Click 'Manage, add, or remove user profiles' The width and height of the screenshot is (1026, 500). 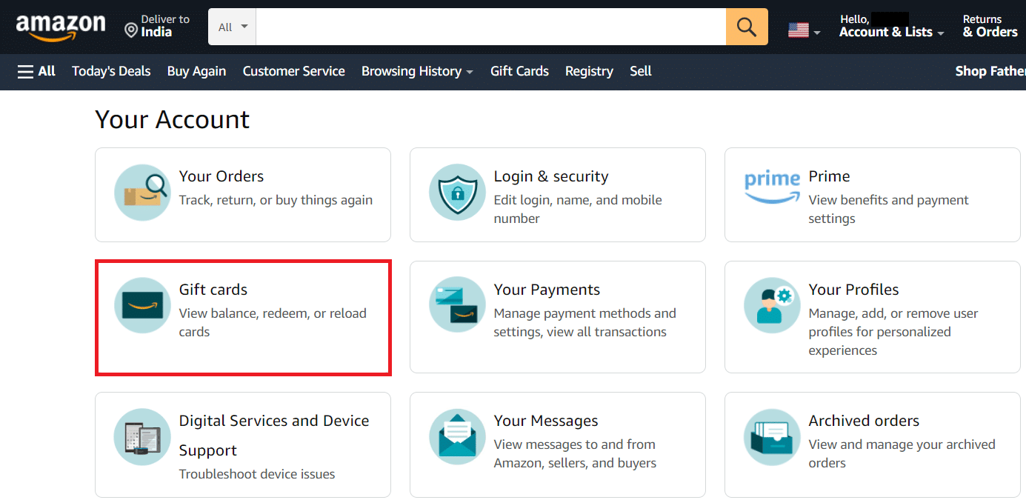coord(893,332)
